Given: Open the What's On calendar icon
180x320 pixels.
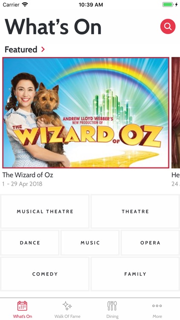Looking at the screenshot, I should [x=22, y=306].
